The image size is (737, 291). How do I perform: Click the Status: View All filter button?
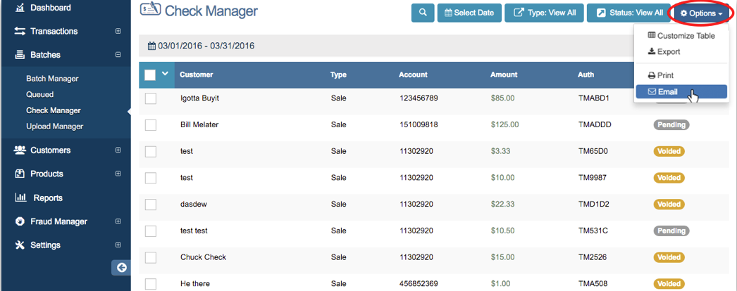(x=629, y=13)
